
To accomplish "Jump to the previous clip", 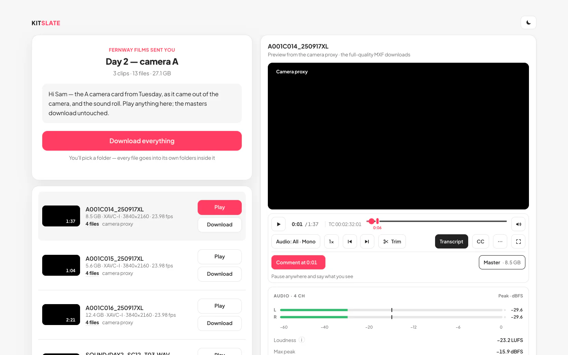I will [x=350, y=241].
